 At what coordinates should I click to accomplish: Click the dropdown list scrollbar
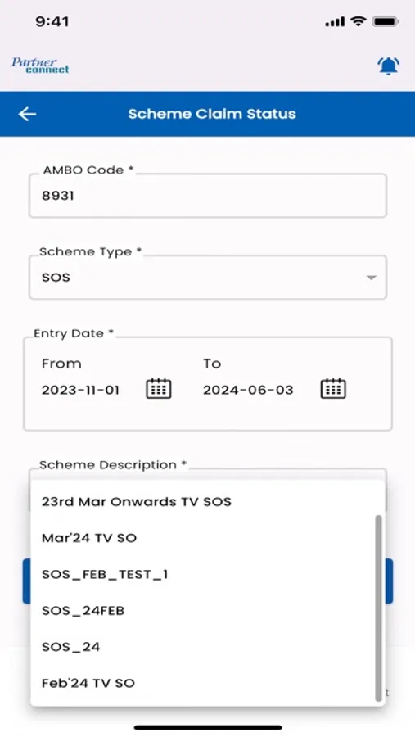pyautogui.click(x=378, y=608)
